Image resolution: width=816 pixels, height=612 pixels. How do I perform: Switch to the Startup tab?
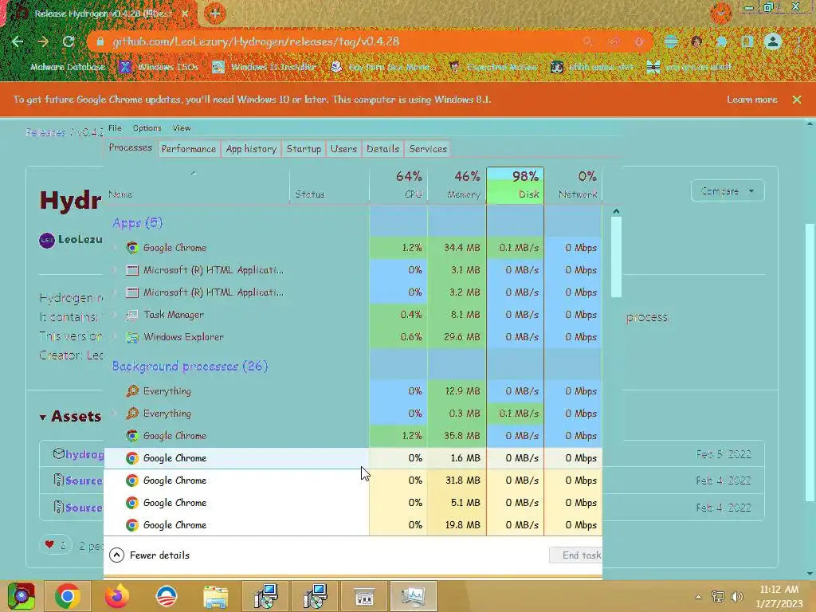click(304, 149)
